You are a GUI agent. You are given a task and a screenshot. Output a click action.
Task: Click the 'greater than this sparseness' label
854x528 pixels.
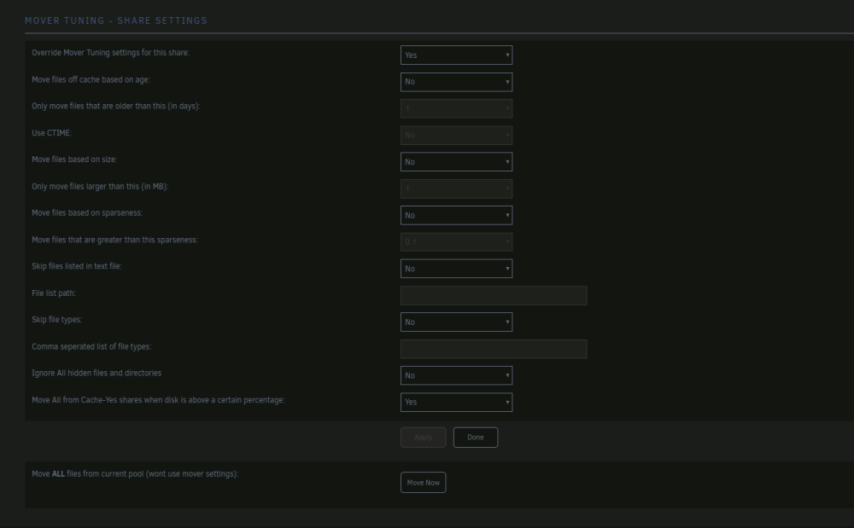[x=115, y=240]
